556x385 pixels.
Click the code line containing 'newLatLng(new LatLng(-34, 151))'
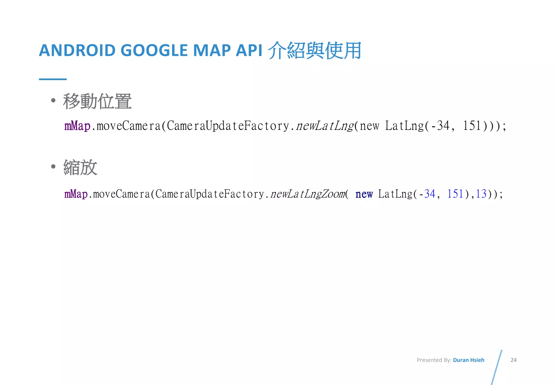(285, 126)
